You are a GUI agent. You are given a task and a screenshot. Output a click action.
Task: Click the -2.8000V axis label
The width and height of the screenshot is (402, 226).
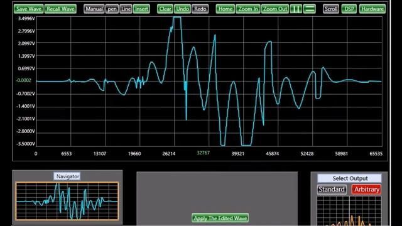pyautogui.click(x=25, y=131)
